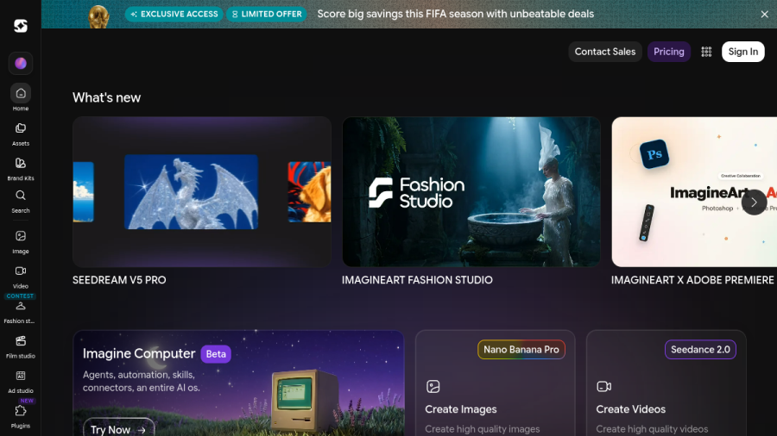Click the golden trophy icon in banner

(x=98, y=16)
